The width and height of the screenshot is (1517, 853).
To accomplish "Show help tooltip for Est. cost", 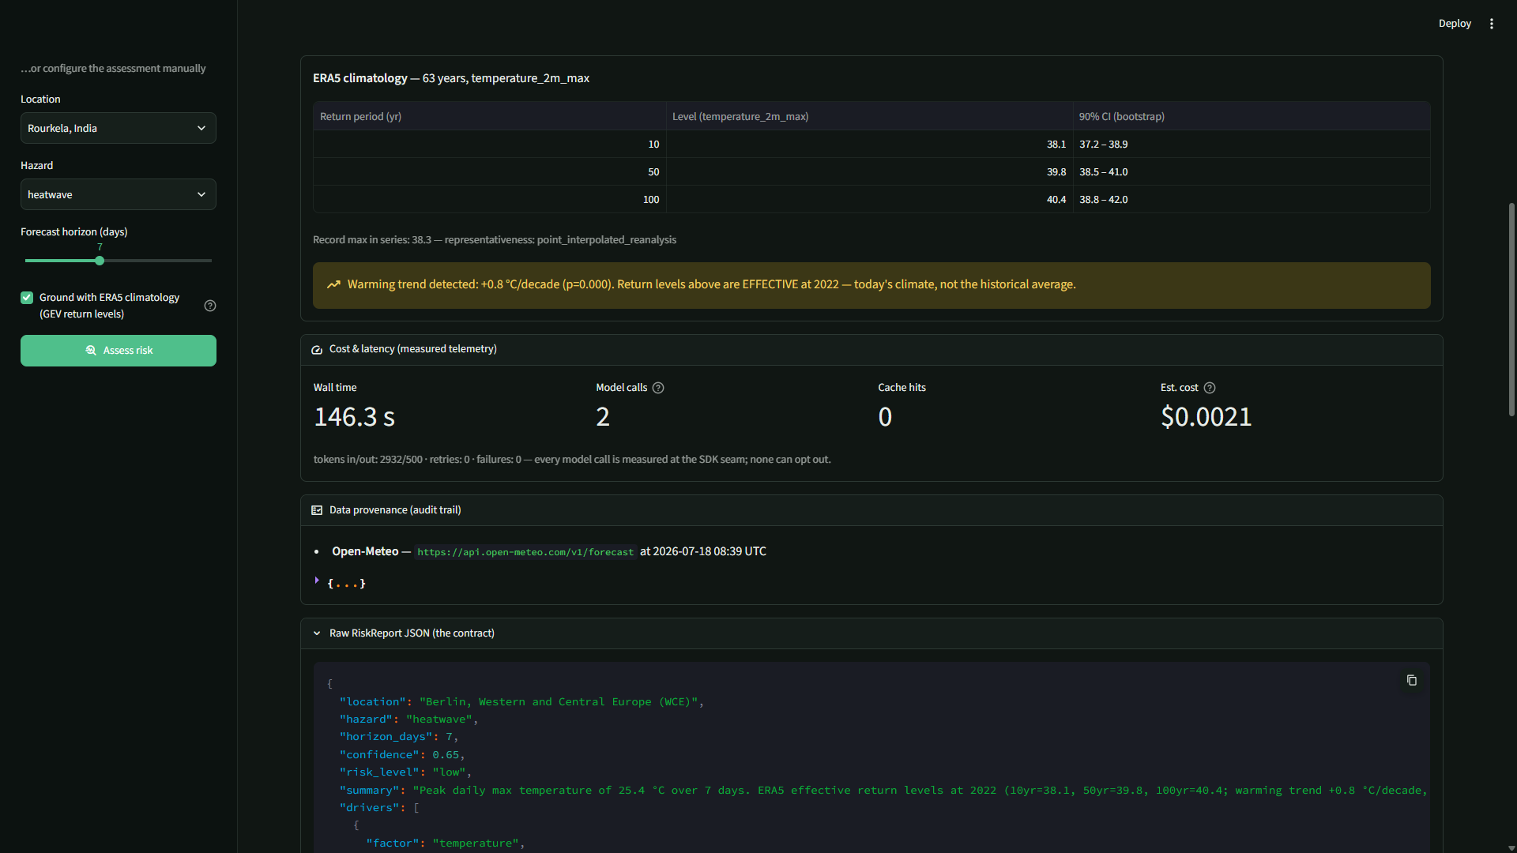I will (1210, 388).
